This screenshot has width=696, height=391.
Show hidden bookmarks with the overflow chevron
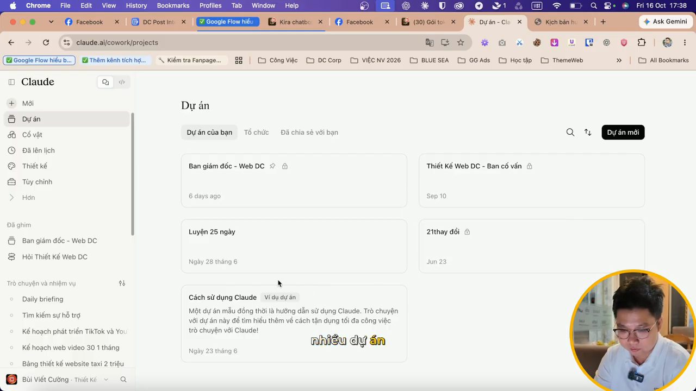coord(619,60)
